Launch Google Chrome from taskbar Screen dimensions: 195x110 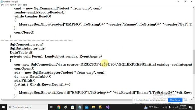coord(58,107)
